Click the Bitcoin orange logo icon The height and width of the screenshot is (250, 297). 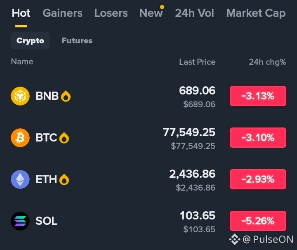(x=20, y=138)
